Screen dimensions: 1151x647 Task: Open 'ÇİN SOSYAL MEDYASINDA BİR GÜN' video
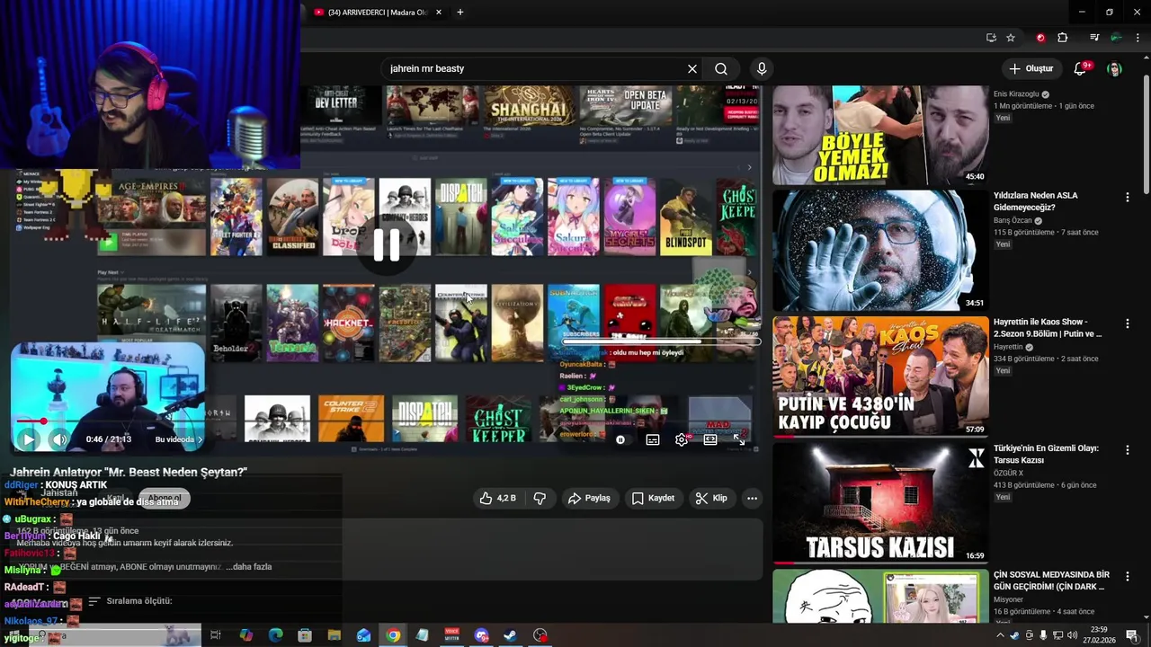click(1051, 581)
